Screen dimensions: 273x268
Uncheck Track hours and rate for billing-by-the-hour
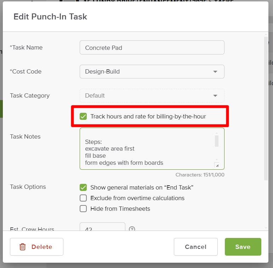coord(83,116)
